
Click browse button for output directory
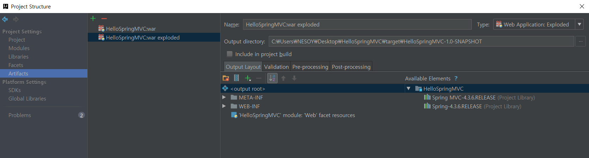[x=581, y=42]
